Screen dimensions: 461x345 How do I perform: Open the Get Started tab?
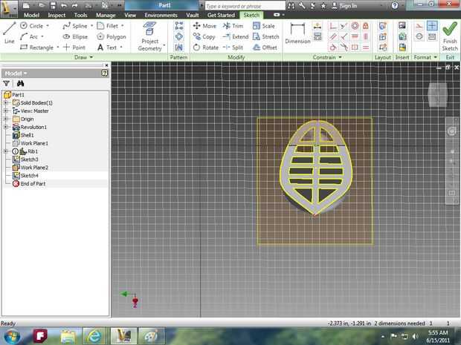pyautogui.click(x=221, y=15)
